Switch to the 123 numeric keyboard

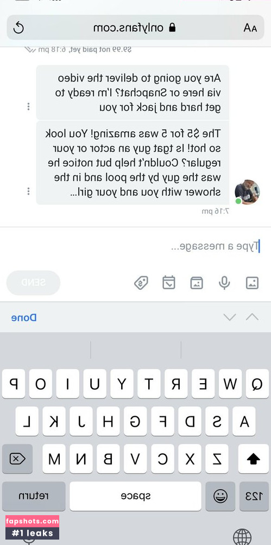[x=254, y=496]
